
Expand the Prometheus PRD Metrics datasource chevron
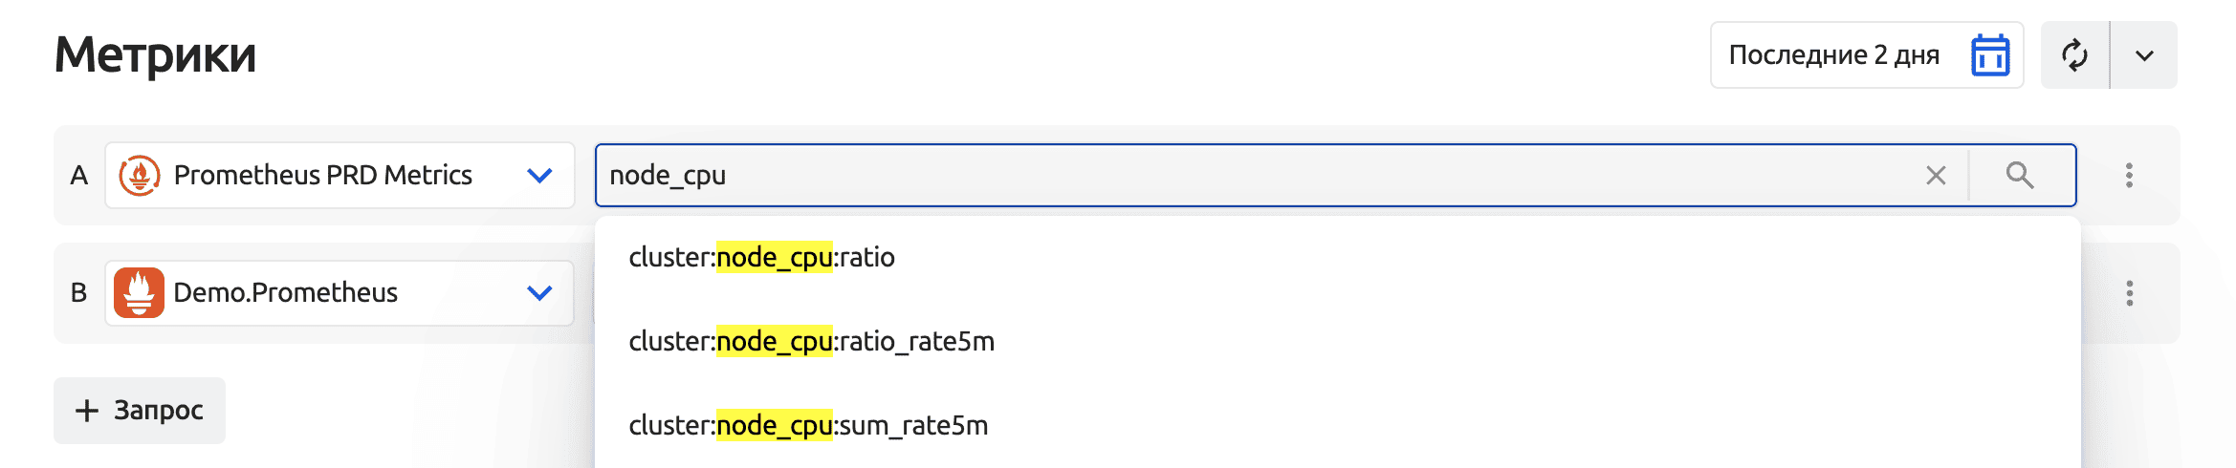tap(539, 176)
